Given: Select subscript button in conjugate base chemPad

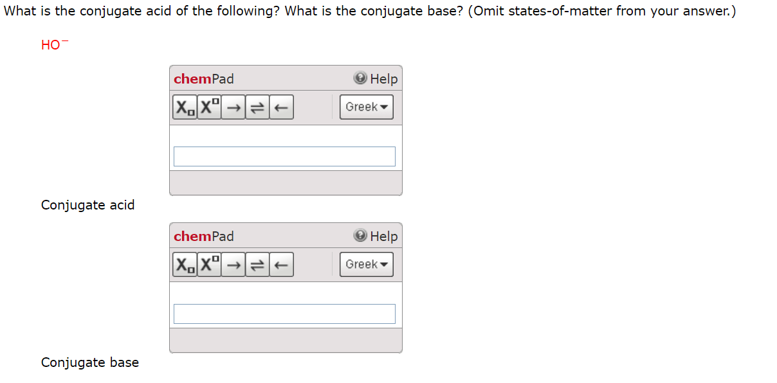Looking at the screenshot, I should point(185,264).
